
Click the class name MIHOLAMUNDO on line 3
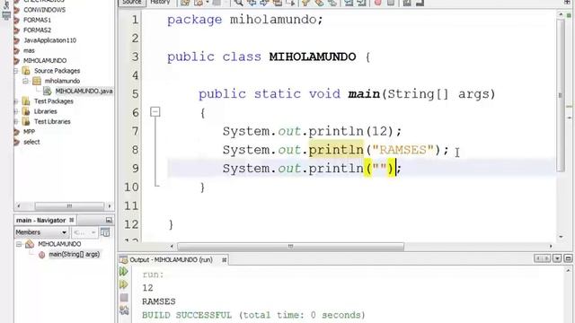(313, 57)
